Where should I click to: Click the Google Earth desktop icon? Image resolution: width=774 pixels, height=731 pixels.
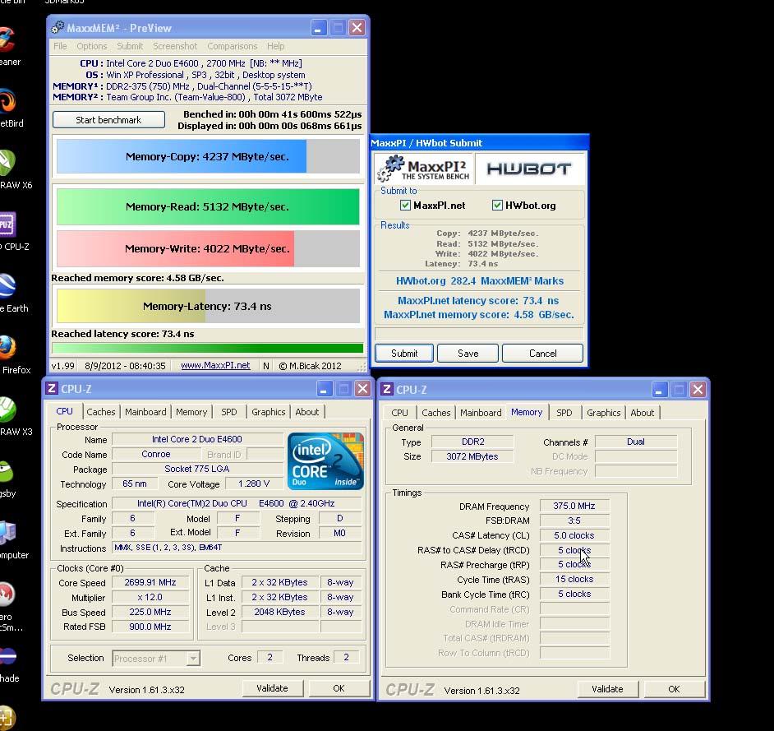pos(7,285)
